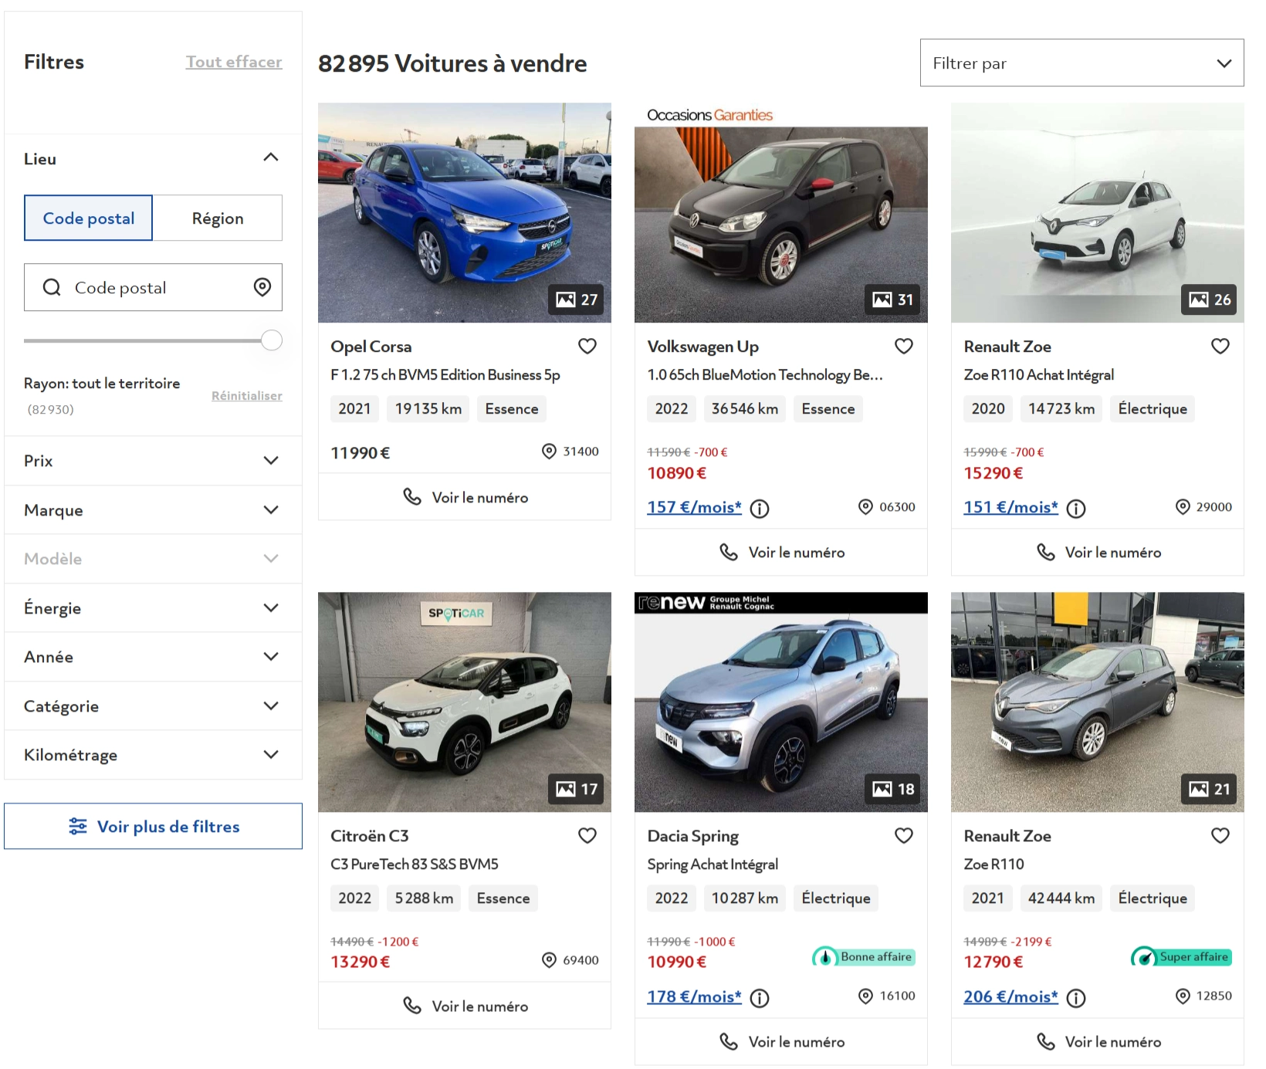Click location pin beside 69400
This screenshot has height=1069, width=1266.
tap(549, 960)
